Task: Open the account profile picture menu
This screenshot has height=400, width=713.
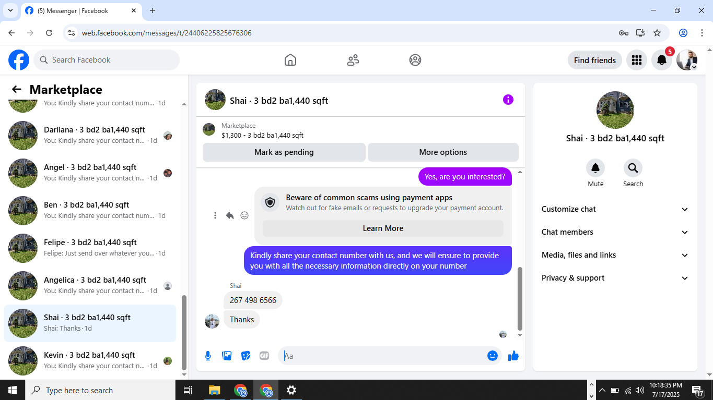Action: (687, 60)
